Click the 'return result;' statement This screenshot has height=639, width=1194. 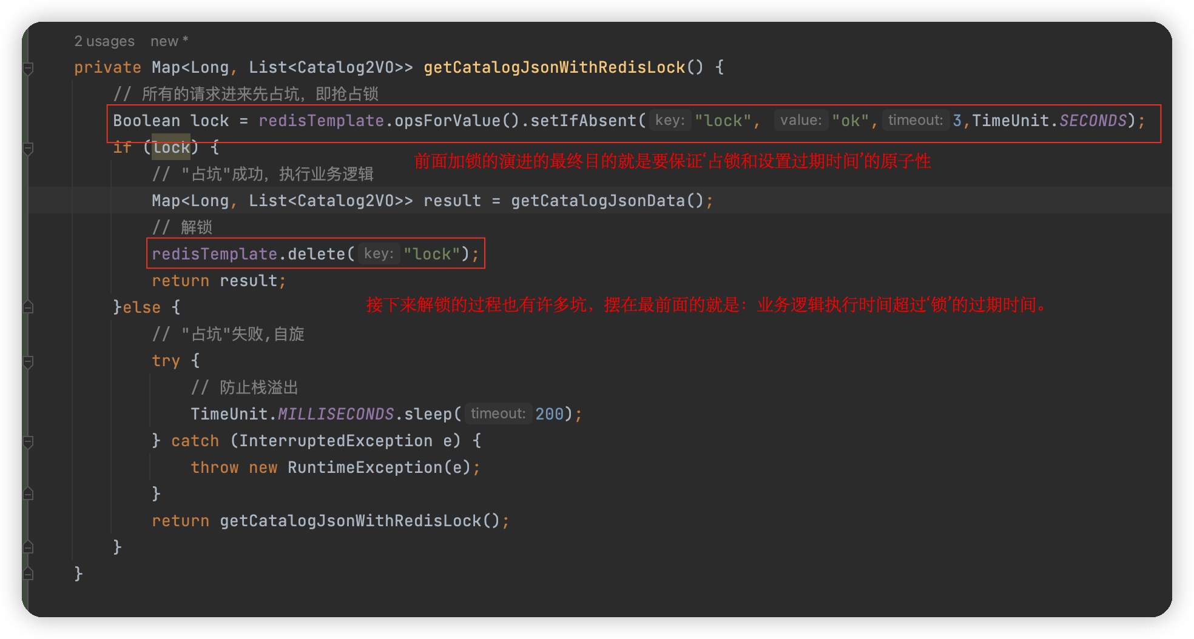click(219, 281)
